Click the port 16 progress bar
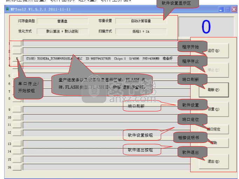 (x=107, y=167)
